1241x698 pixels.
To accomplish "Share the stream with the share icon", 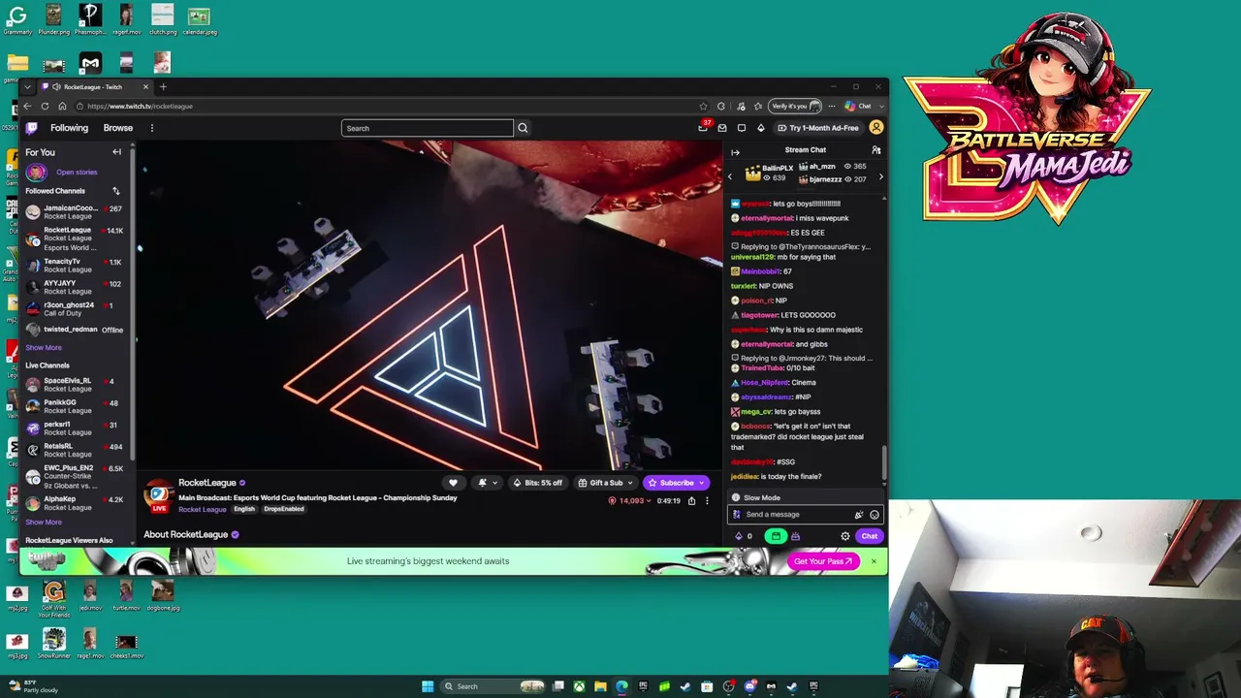I will [691, 501].
